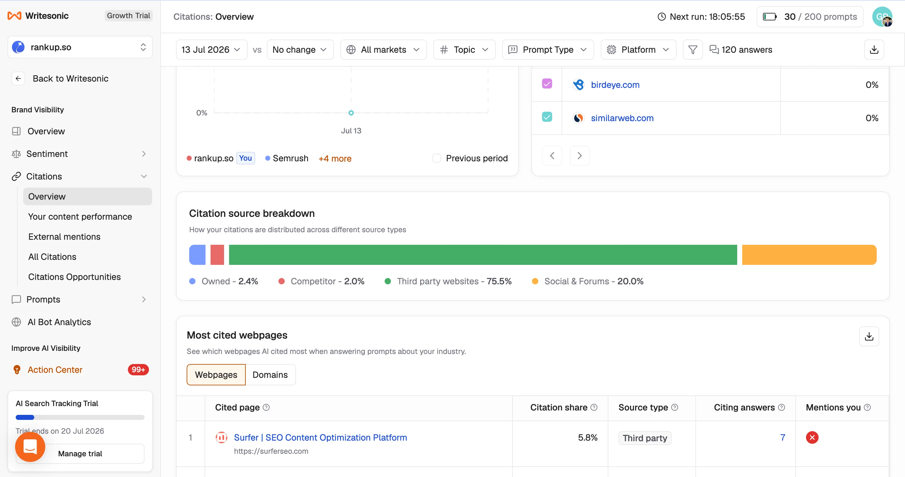Open the similarweb.com link

pyautogui.click(x=622, y=118)
